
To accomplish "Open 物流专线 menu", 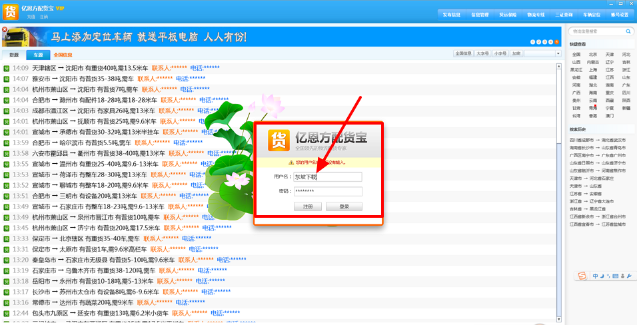I will 536,15.
